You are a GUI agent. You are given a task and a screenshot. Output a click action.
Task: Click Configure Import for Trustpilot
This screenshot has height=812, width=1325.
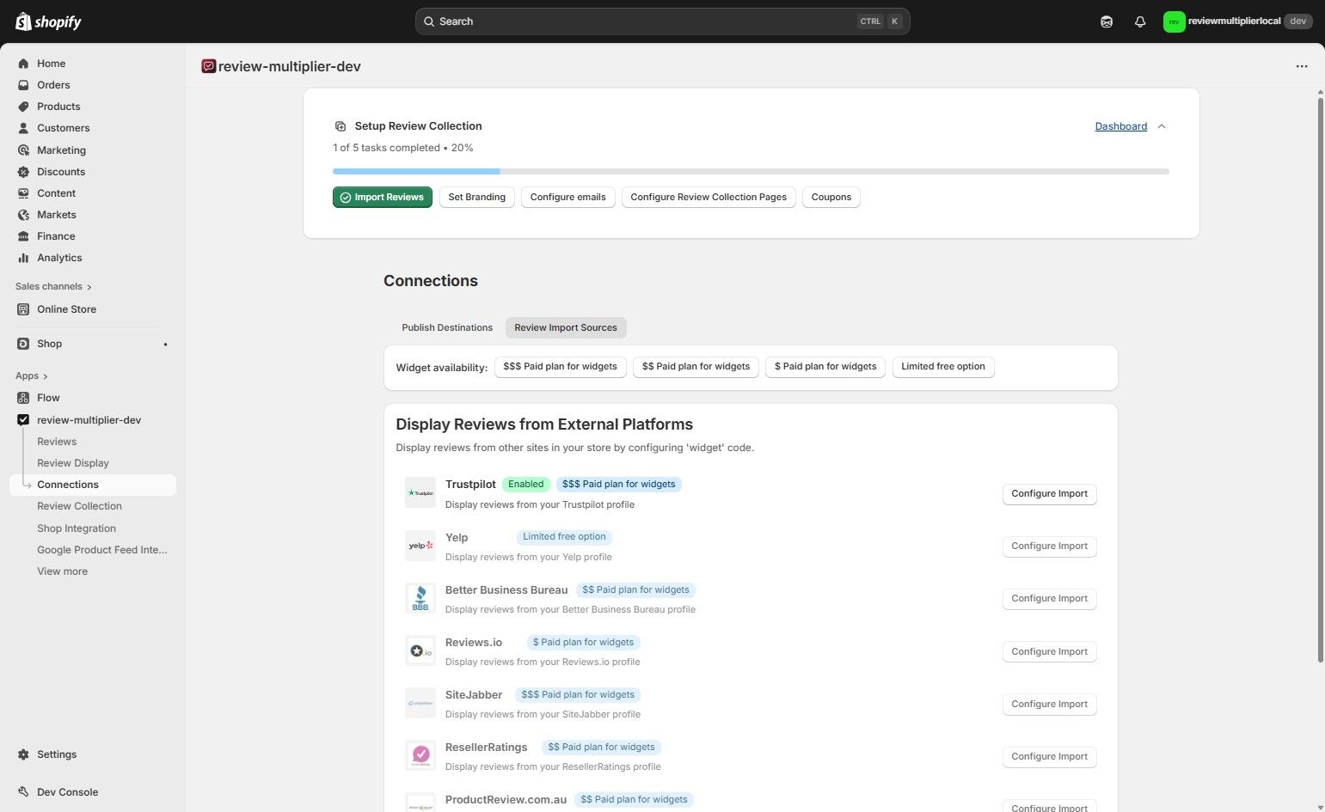point(1050,494)
